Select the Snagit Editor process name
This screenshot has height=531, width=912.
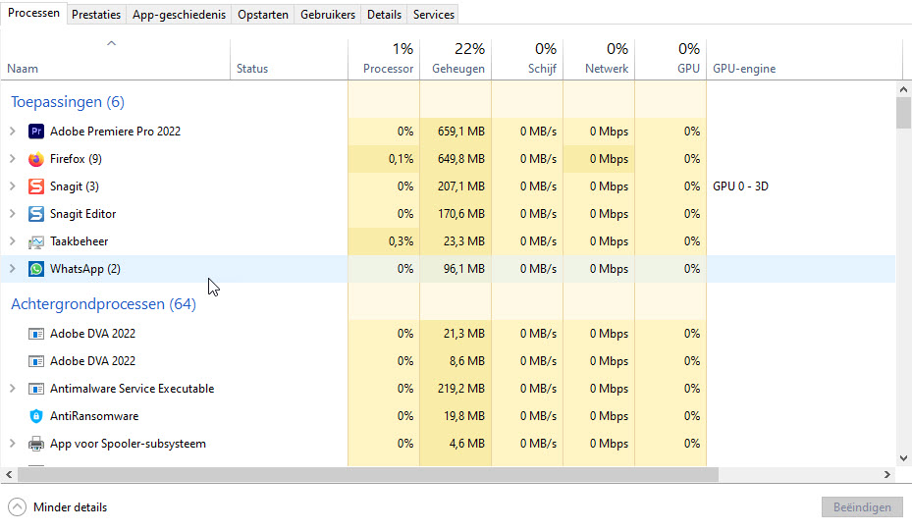[x=82, y=214]
